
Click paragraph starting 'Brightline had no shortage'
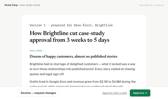[x=82, y=69]
